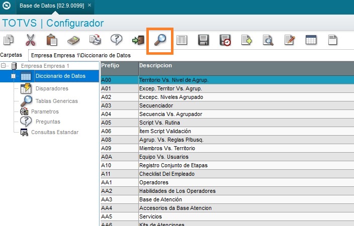
Task: Click the floppy disk save icon
Action: click(x=204, y=40)
